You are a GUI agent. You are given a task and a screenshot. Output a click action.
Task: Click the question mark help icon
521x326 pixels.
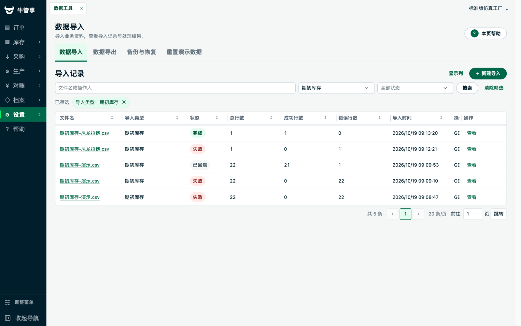tap(474, 34)
